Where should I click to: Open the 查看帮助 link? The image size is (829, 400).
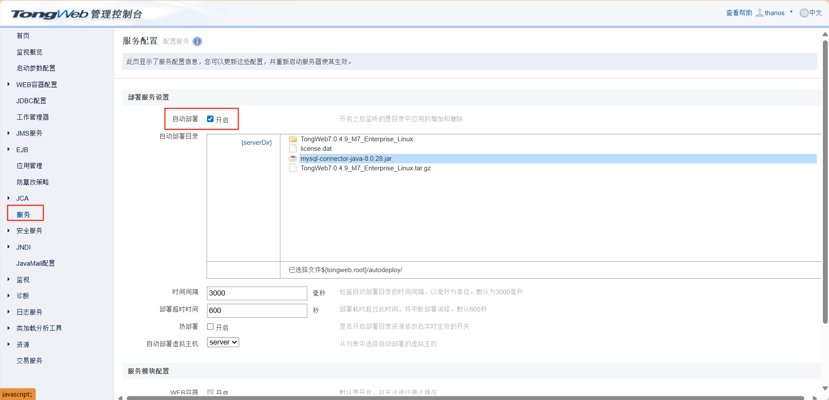point(738,13)
